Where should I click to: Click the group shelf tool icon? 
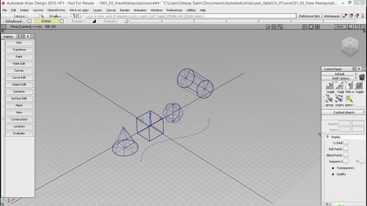click(x=329, y=99)
